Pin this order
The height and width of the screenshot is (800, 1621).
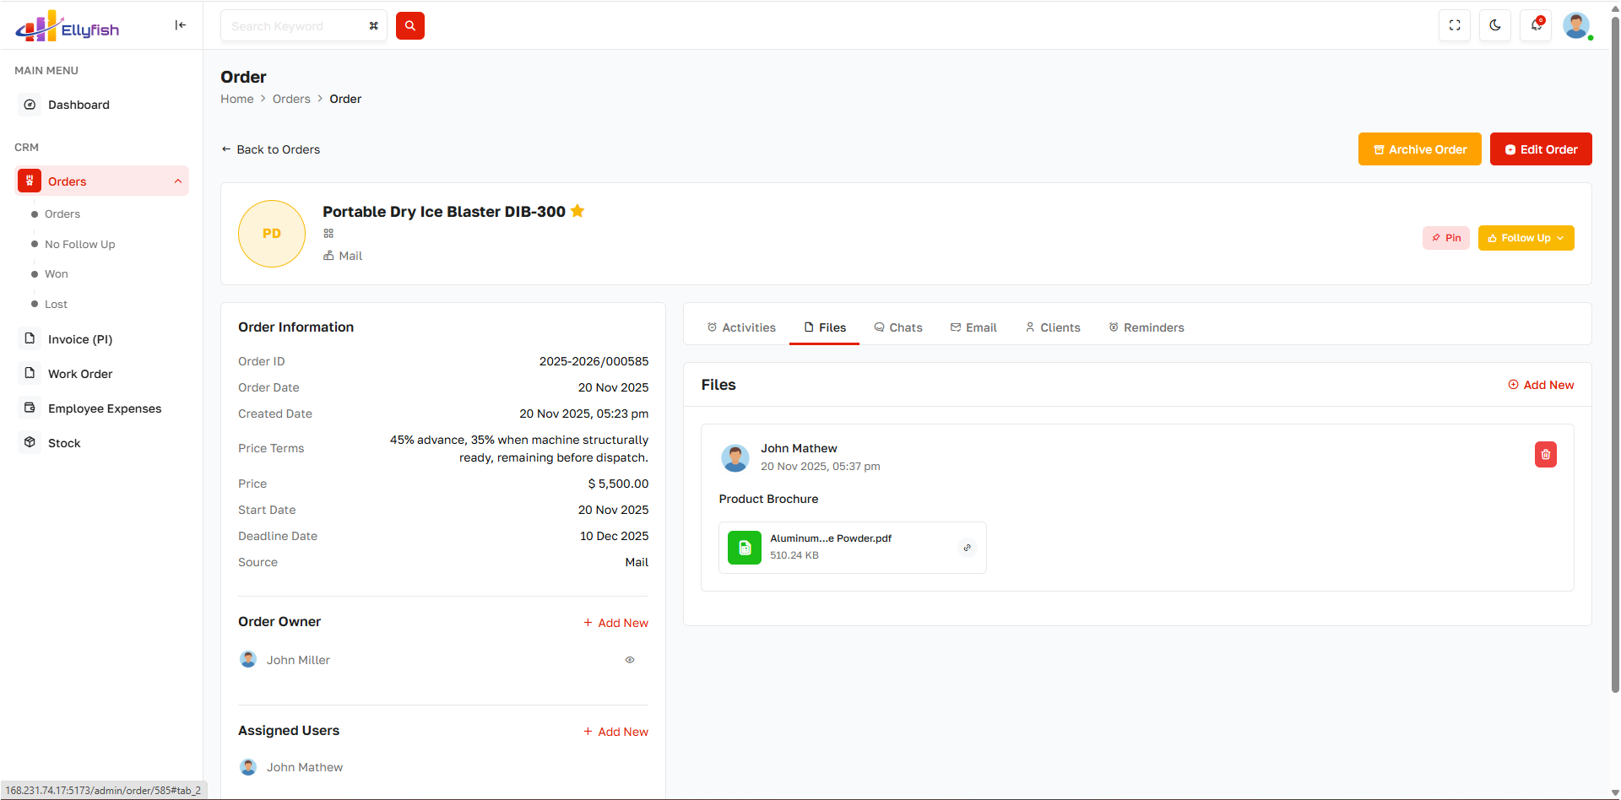click(1445, 238)
